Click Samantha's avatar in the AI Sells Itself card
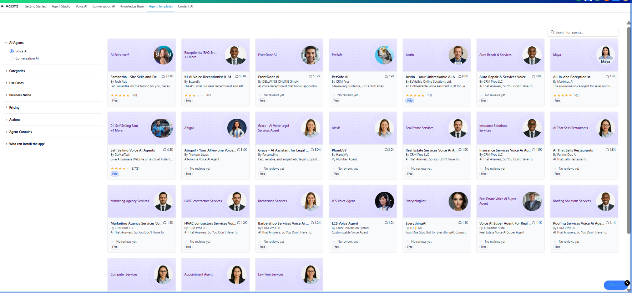The height and width of the screenshot is (293, 632). (x=163, y=55)
